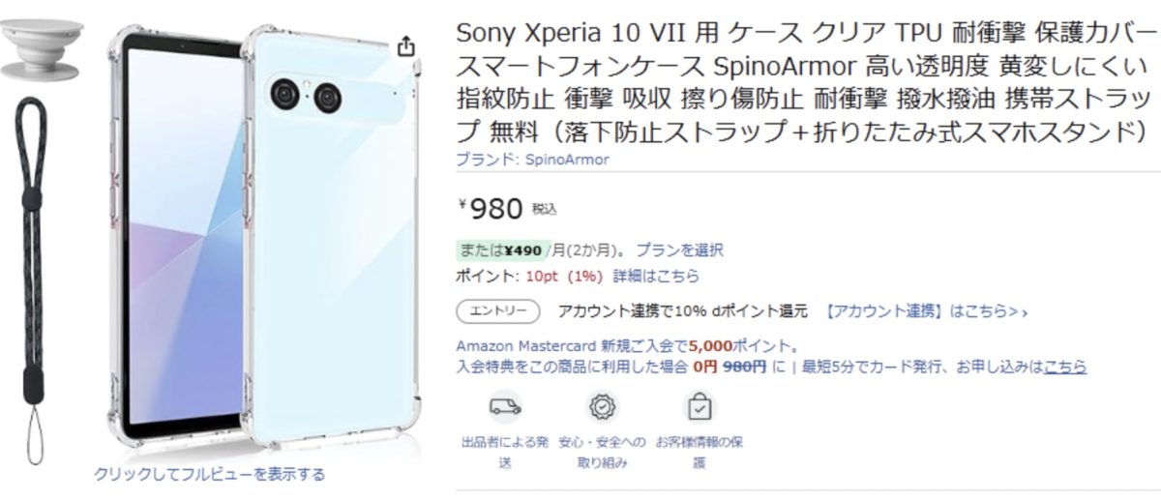This screenshot has height=500, width=1161.
Task: Open 詳細はこちら points details link
Action: [656, 277]
